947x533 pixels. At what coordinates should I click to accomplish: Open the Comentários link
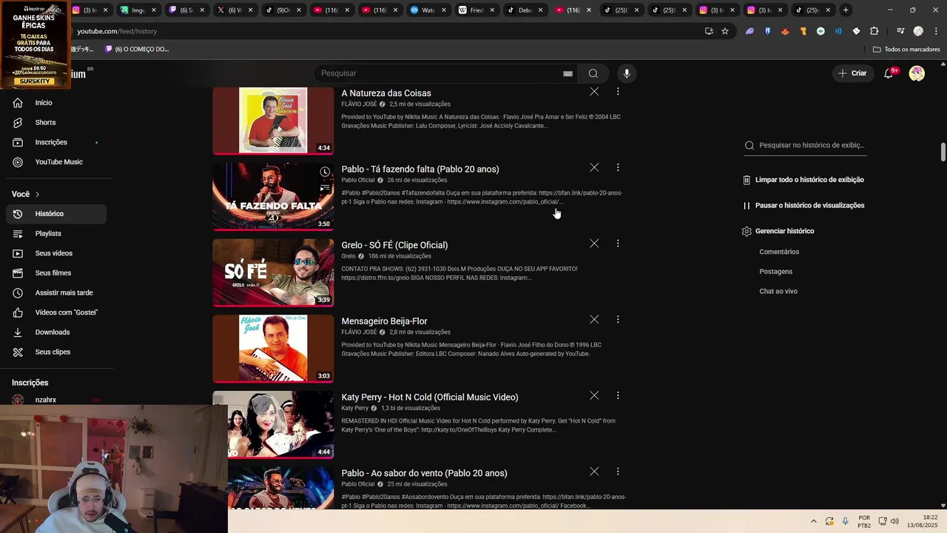coord(779,252)
